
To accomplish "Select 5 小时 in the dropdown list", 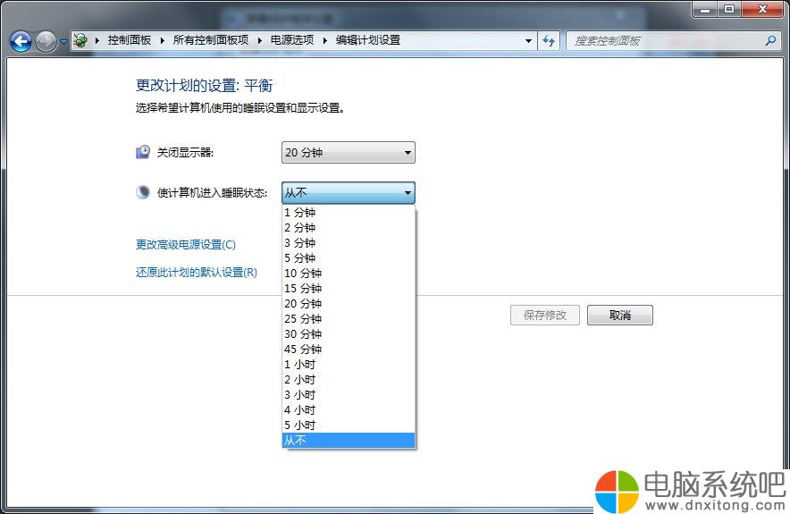I will pyautogui.click(x=300, y=426).
